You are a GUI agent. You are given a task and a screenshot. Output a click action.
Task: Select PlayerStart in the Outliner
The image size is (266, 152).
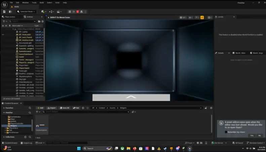click(x=24, y=65)
